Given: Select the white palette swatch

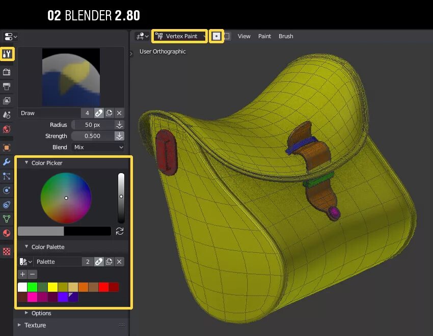Looking at the screenshot, I should pyautogui.click(x=22, y=287).
